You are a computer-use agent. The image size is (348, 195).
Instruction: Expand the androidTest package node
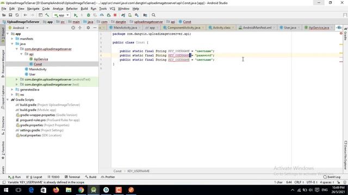[17, 80]
